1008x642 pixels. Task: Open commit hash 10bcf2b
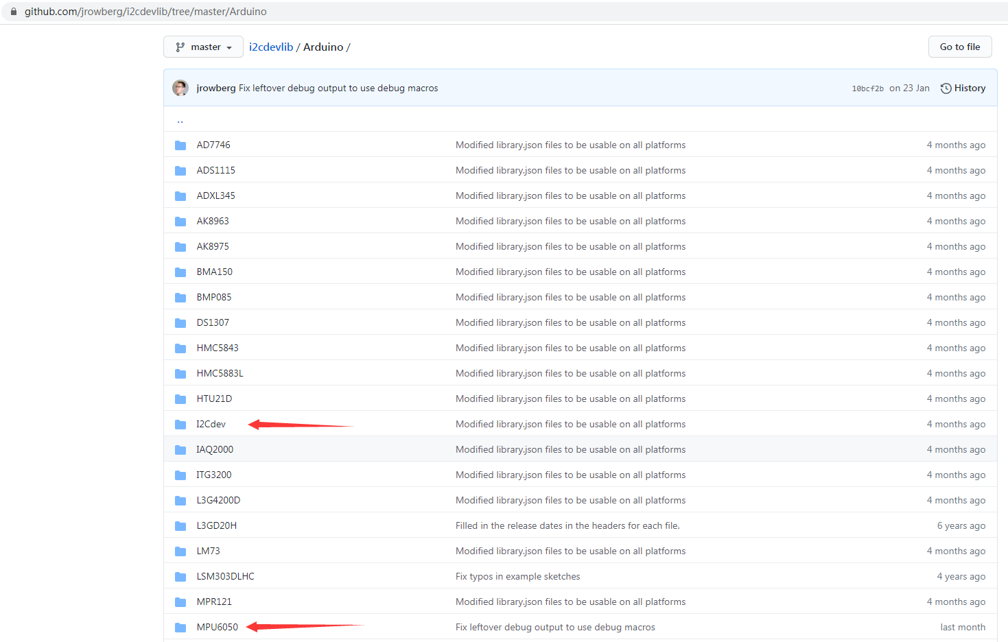867,88
